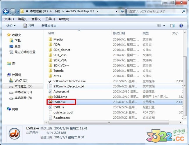This screenshot has height=145, width=189.
Task: Select the Media folder icon
Action: click(x=50, y=39)
